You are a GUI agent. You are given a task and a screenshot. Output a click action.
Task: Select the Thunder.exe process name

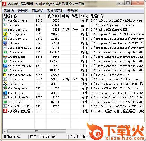[17, 93]
